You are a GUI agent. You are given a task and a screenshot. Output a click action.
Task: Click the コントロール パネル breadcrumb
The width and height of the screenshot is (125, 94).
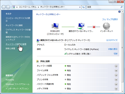28,7
